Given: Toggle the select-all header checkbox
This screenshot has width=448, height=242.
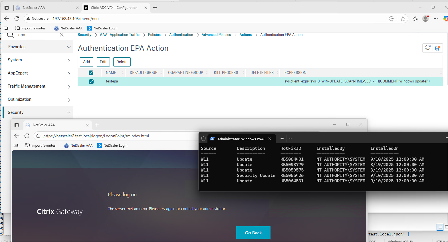Looking at the screenshot, I should click(x=91, y=73).
